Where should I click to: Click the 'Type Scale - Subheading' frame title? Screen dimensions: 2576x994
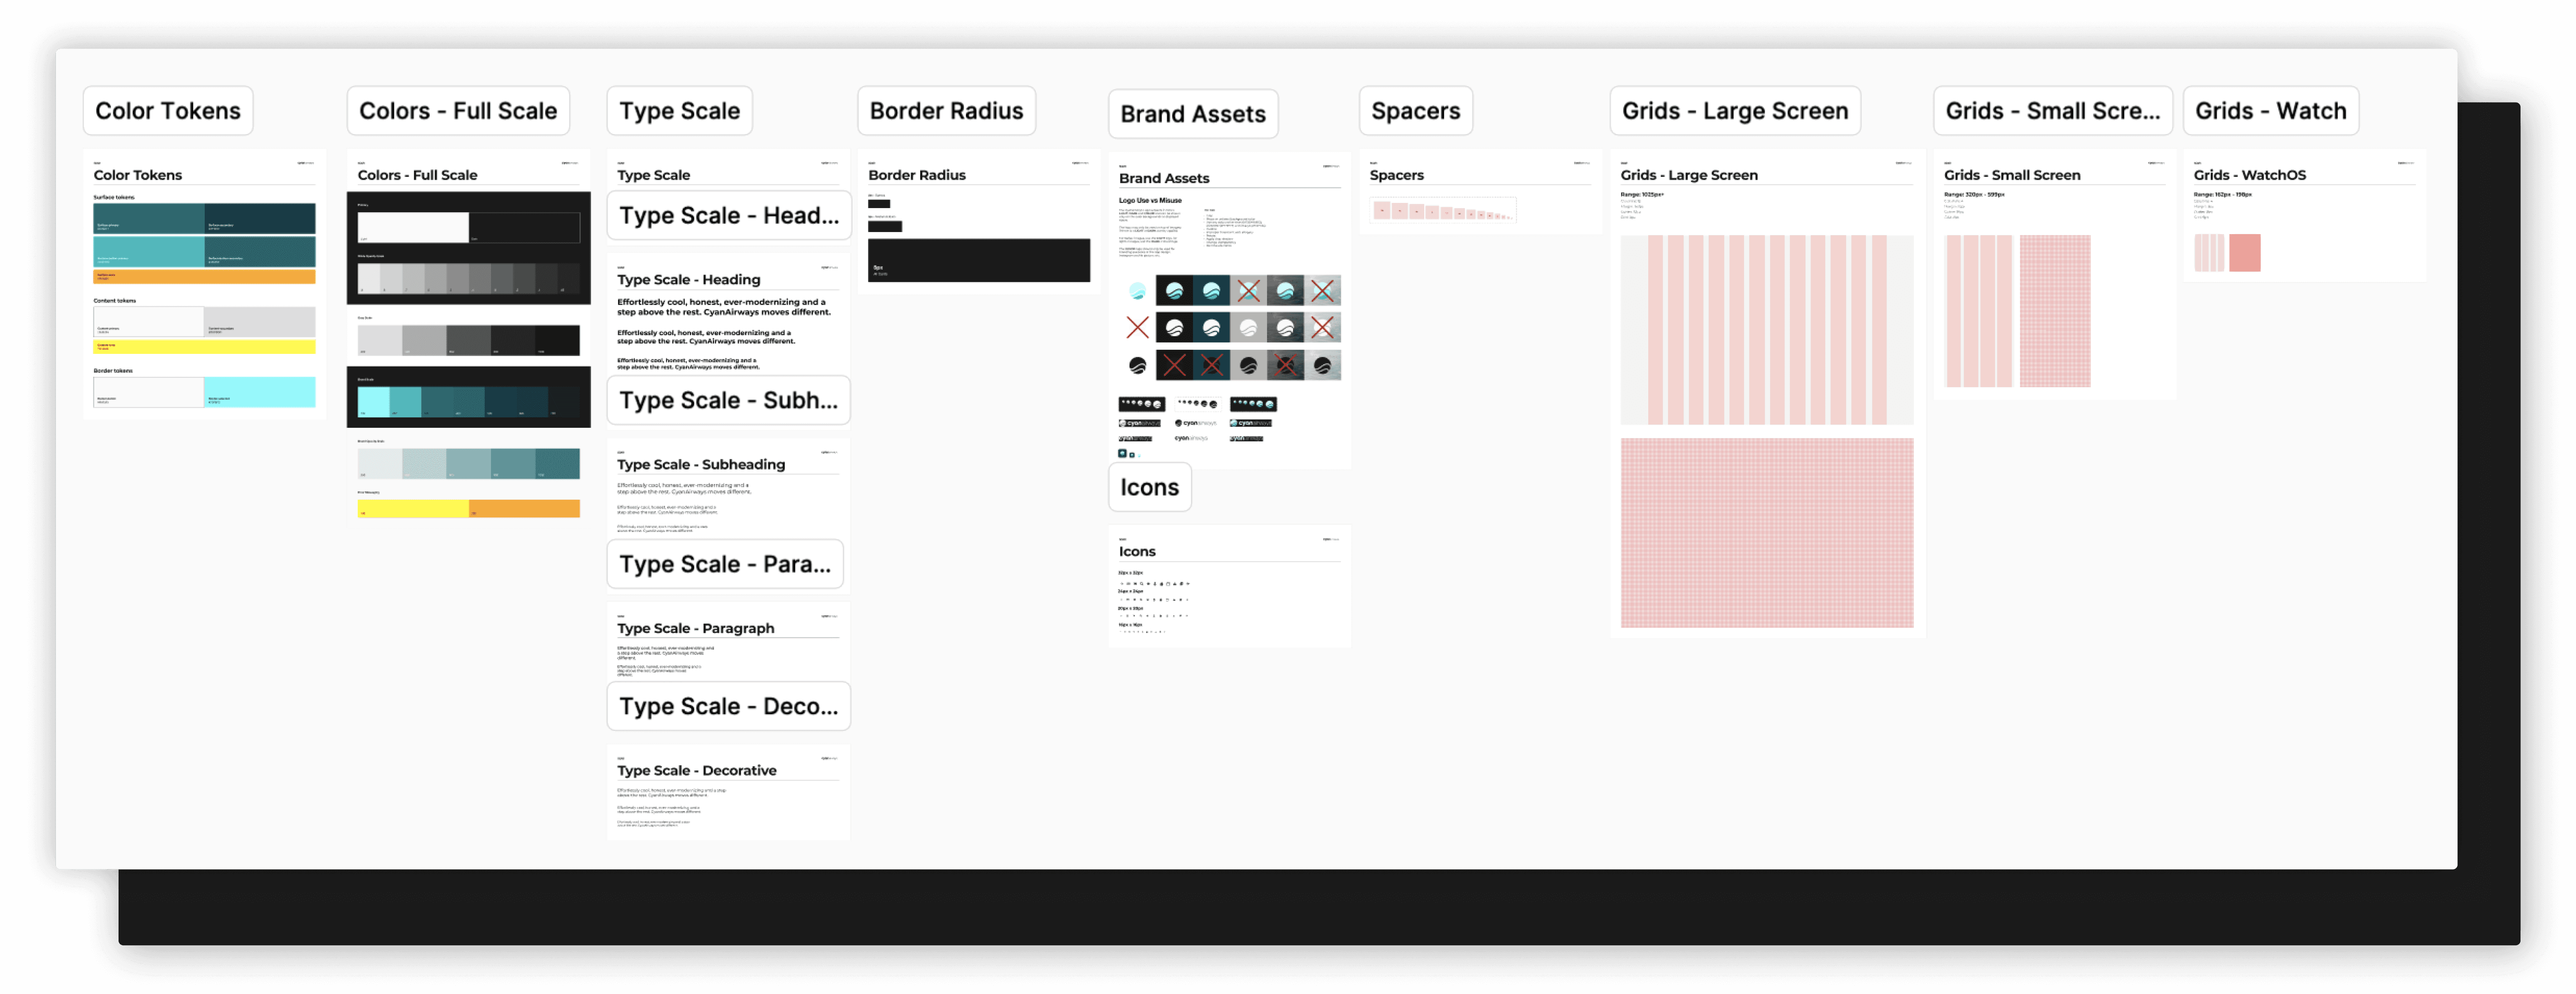(701, 465)
